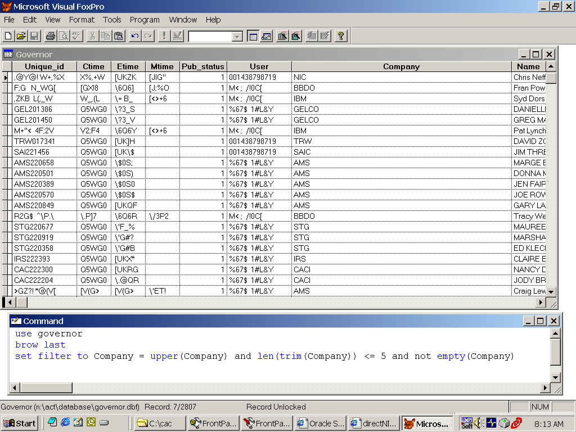Click the Pub_status column header

[202, 66]
